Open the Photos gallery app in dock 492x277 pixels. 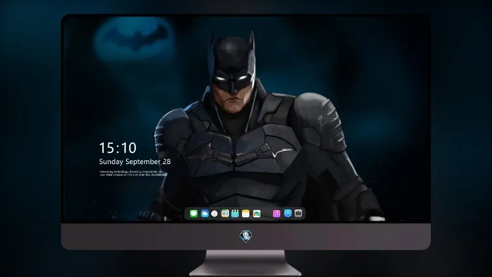(x=256, y=214)
